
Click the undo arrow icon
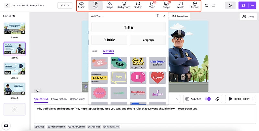(x=207, y=5)
